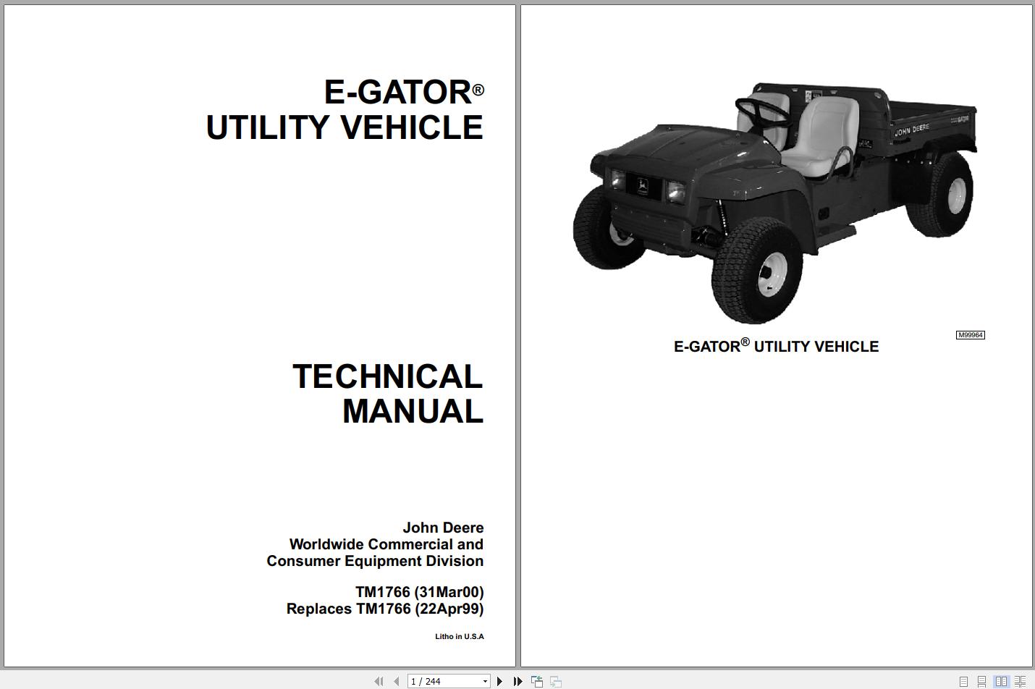The image size is (1035, 689).
Task: Click the M99964 image reference label
Action: point(970,335)
